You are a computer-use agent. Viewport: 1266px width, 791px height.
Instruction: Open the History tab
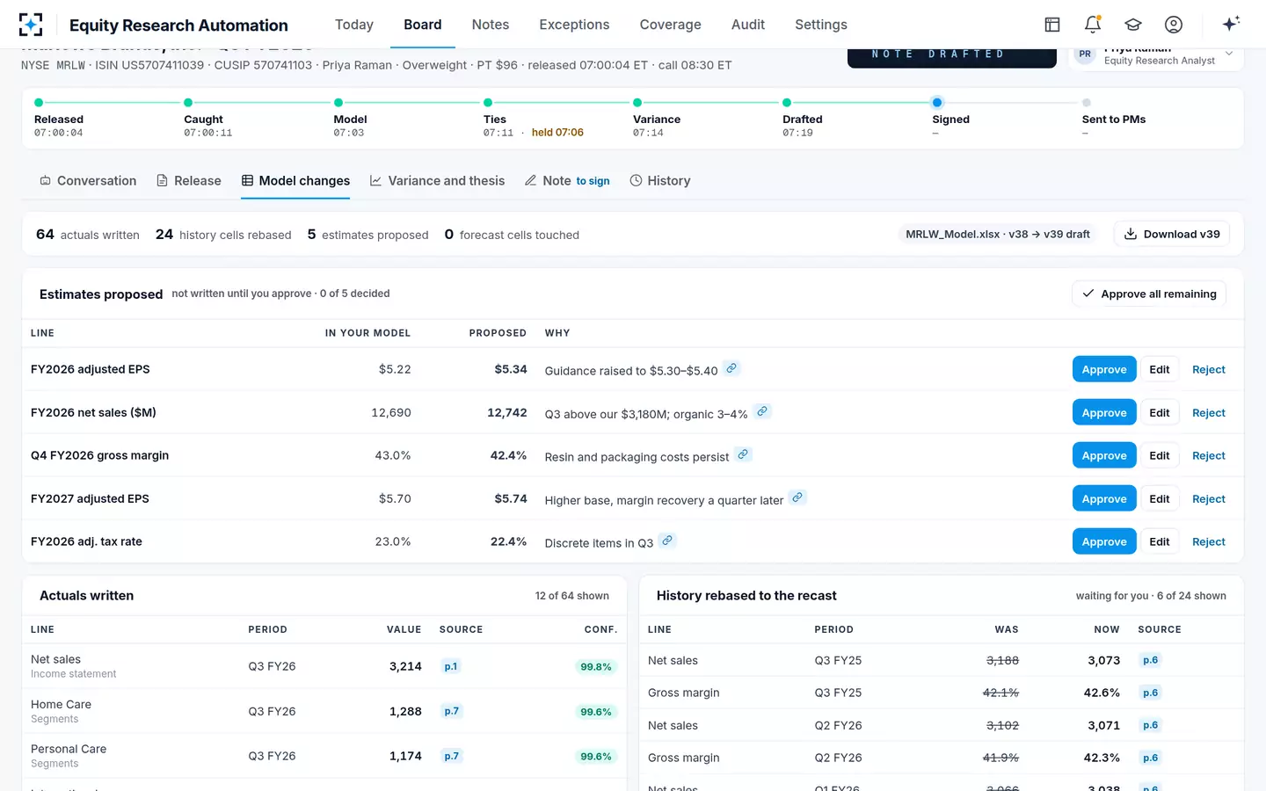tap(660, 181)
